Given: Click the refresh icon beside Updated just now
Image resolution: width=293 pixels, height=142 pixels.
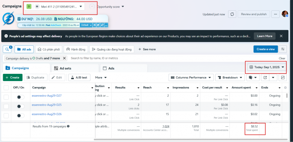Looking at the screenshot, I should [232, 14].
